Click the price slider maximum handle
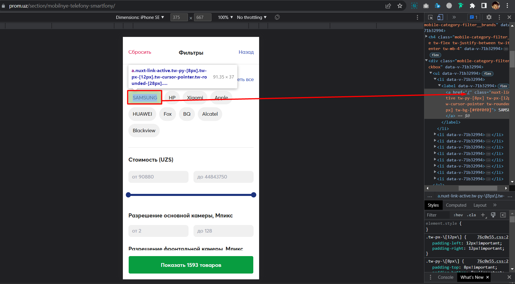The height and width of the screenshot is (284, 515). coord(254,195)
